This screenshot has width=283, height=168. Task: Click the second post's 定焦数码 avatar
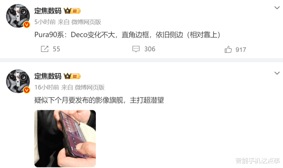18,81
